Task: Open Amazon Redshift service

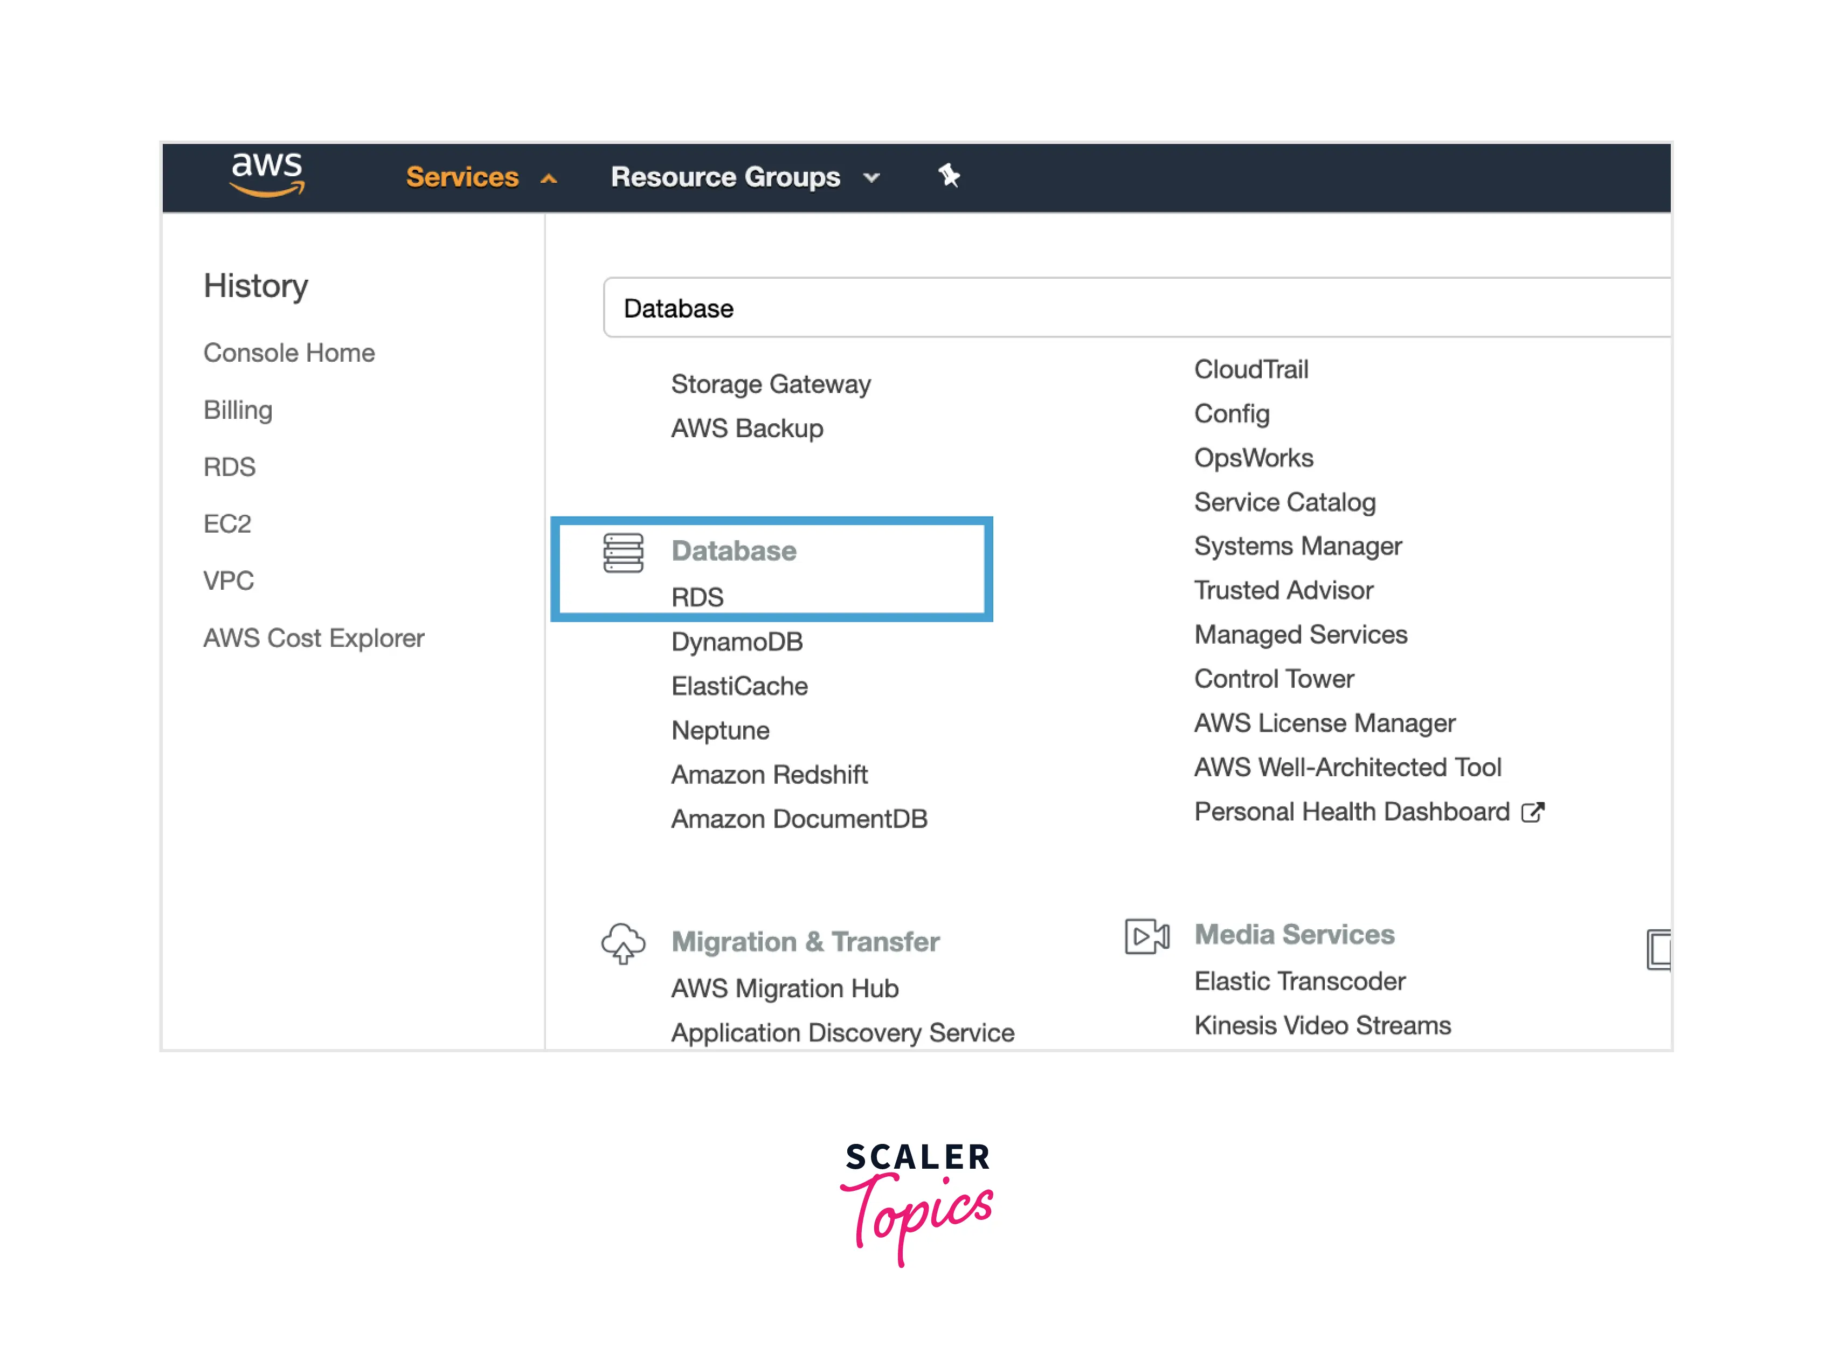Action: (769, 775)
